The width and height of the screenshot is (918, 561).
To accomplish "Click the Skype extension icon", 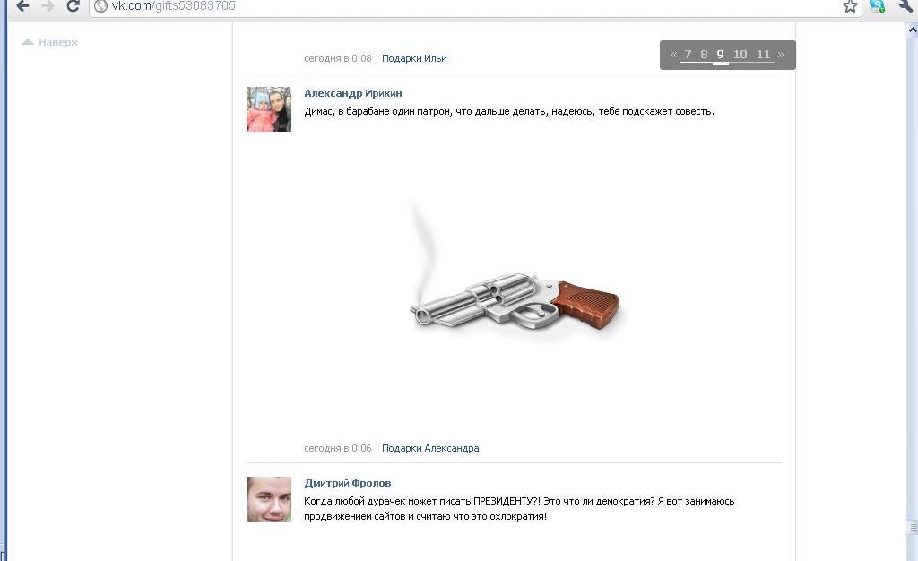I will click(x=878, y=6).
